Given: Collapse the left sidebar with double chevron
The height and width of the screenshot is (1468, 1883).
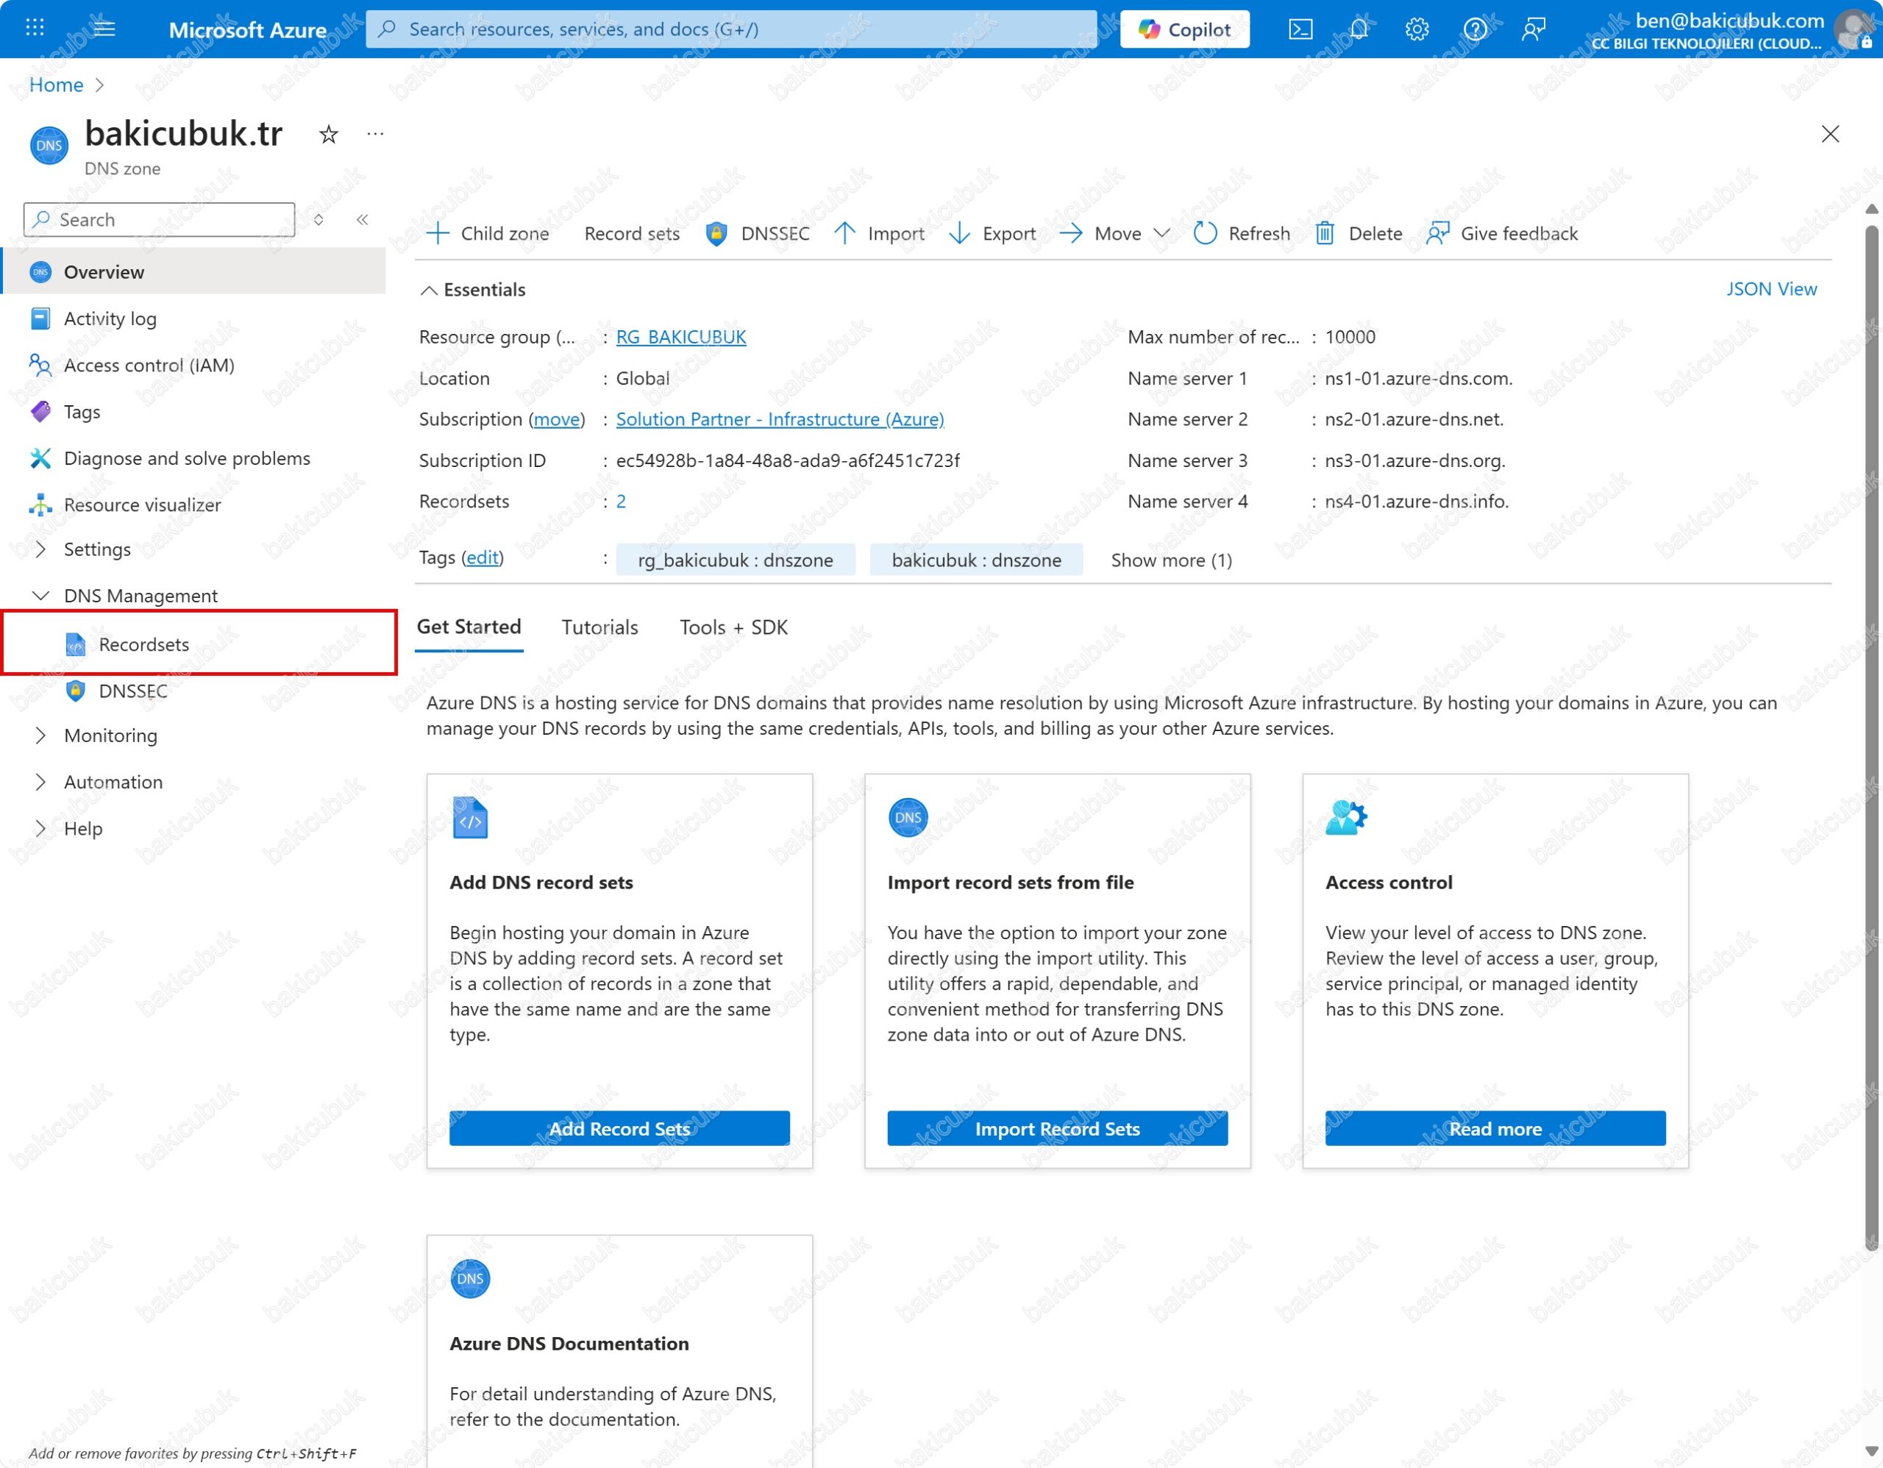Looking at the screenshot, I should 363,220.
